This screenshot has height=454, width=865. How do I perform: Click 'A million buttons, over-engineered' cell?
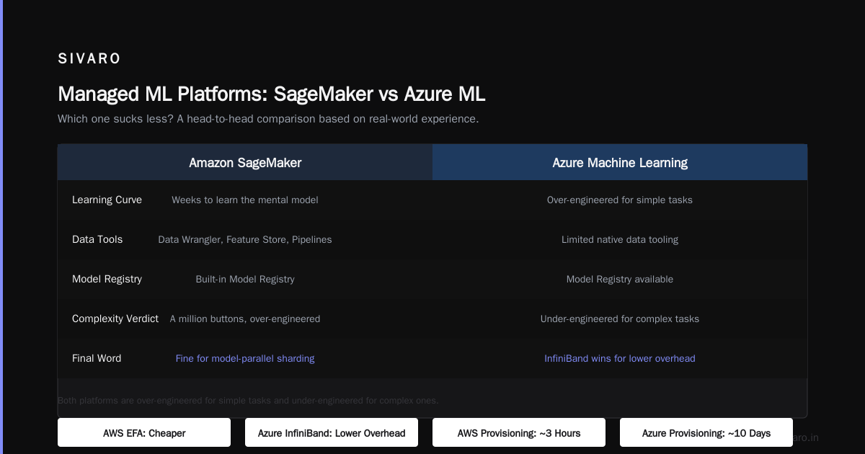(x=245, y=319)
